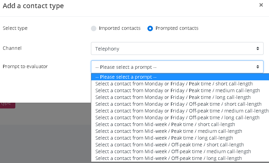Select Mid-week / Off-peak time / medium call-length
269x163 pixels.
(173, 151)
